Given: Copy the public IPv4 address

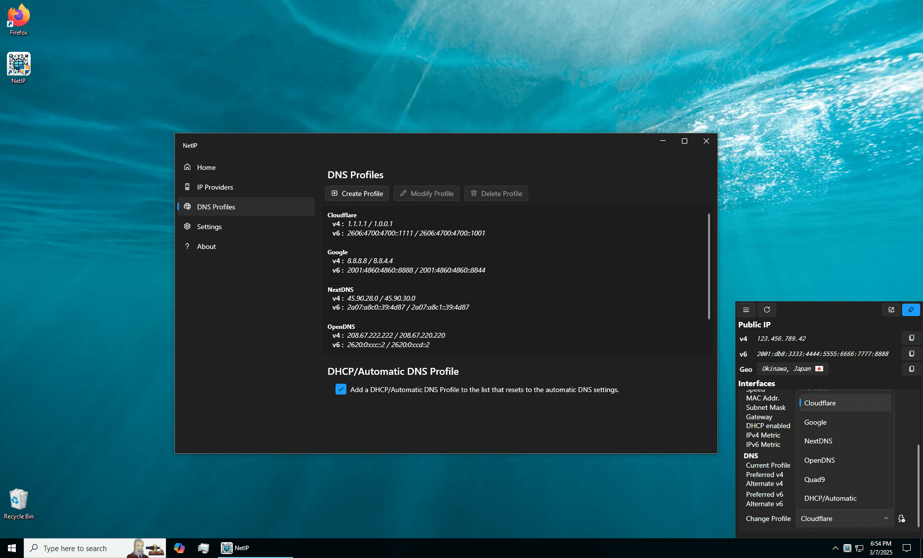Looking at the screenshot, I should click(912, 338).
